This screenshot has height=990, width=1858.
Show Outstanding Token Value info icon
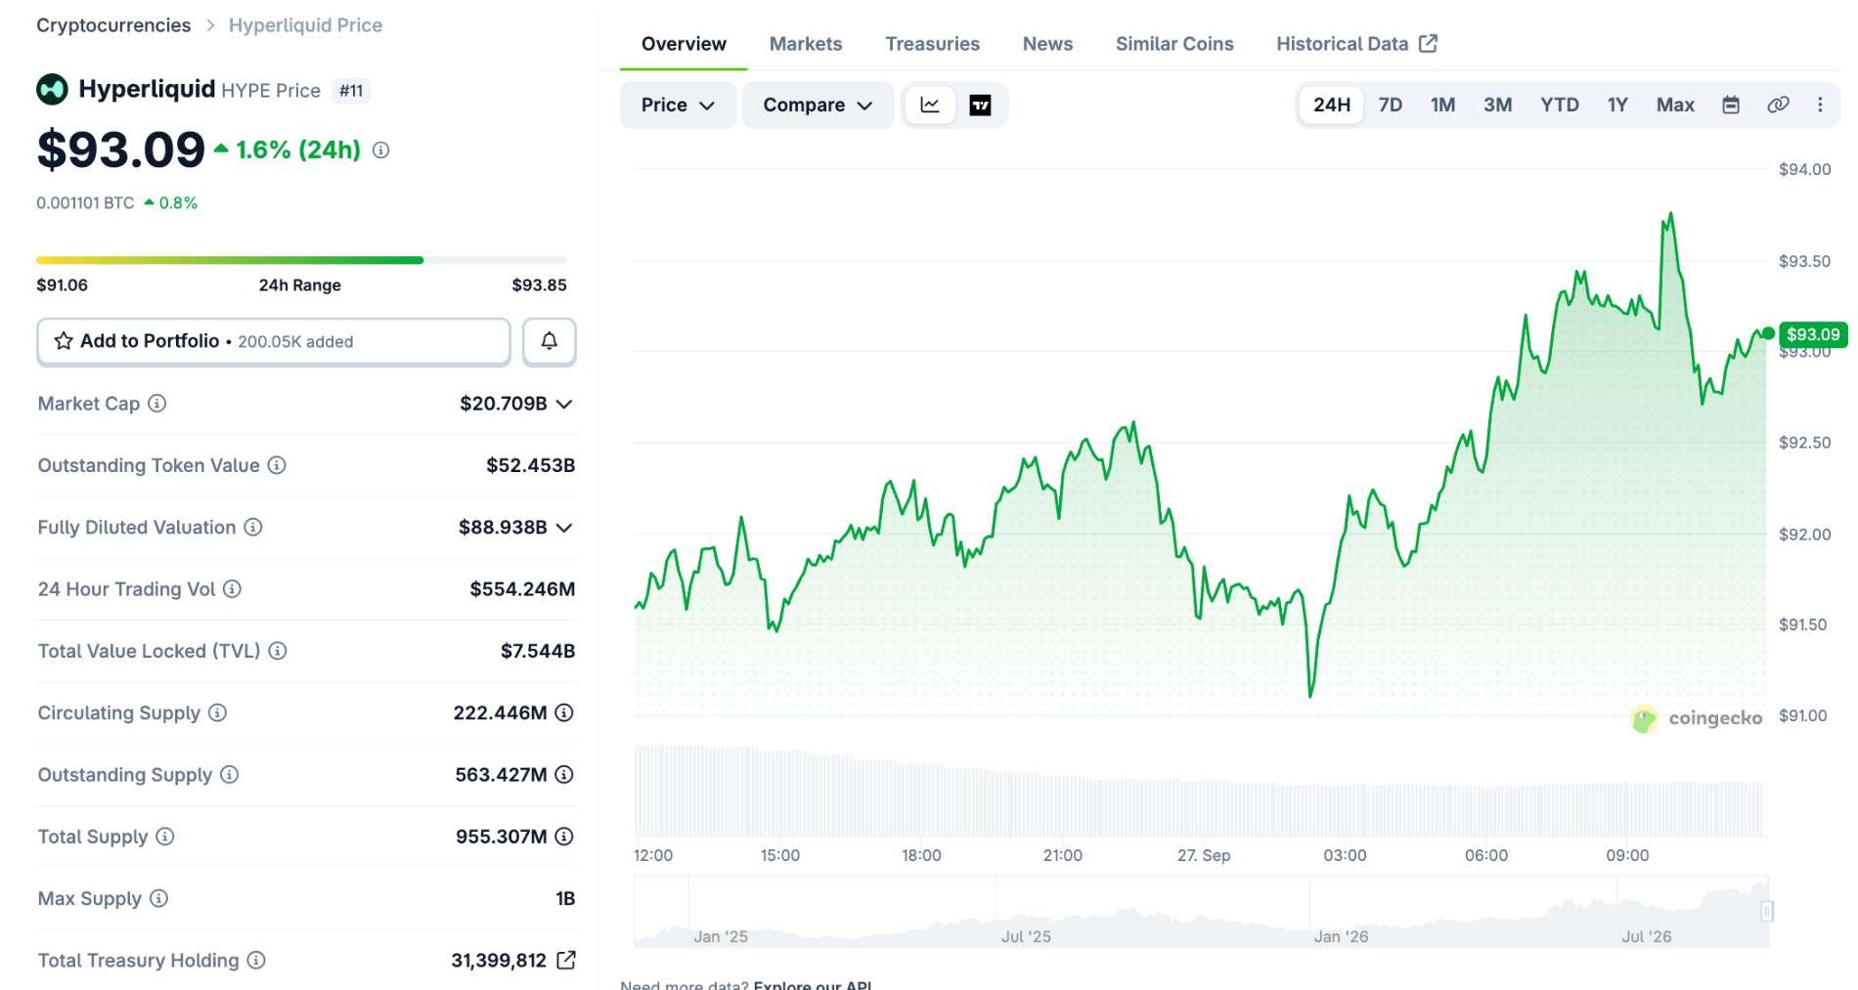click(x=277, y=465)
